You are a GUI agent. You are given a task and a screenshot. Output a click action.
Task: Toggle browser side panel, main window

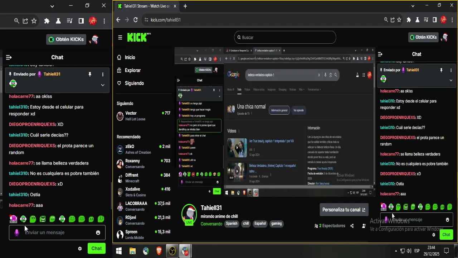coord(435,20)
